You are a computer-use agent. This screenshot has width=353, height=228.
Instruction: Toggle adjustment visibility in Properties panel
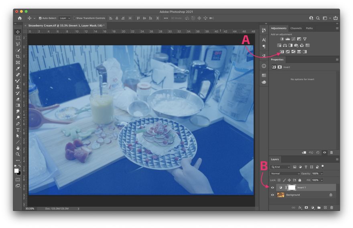click(325, 152)
